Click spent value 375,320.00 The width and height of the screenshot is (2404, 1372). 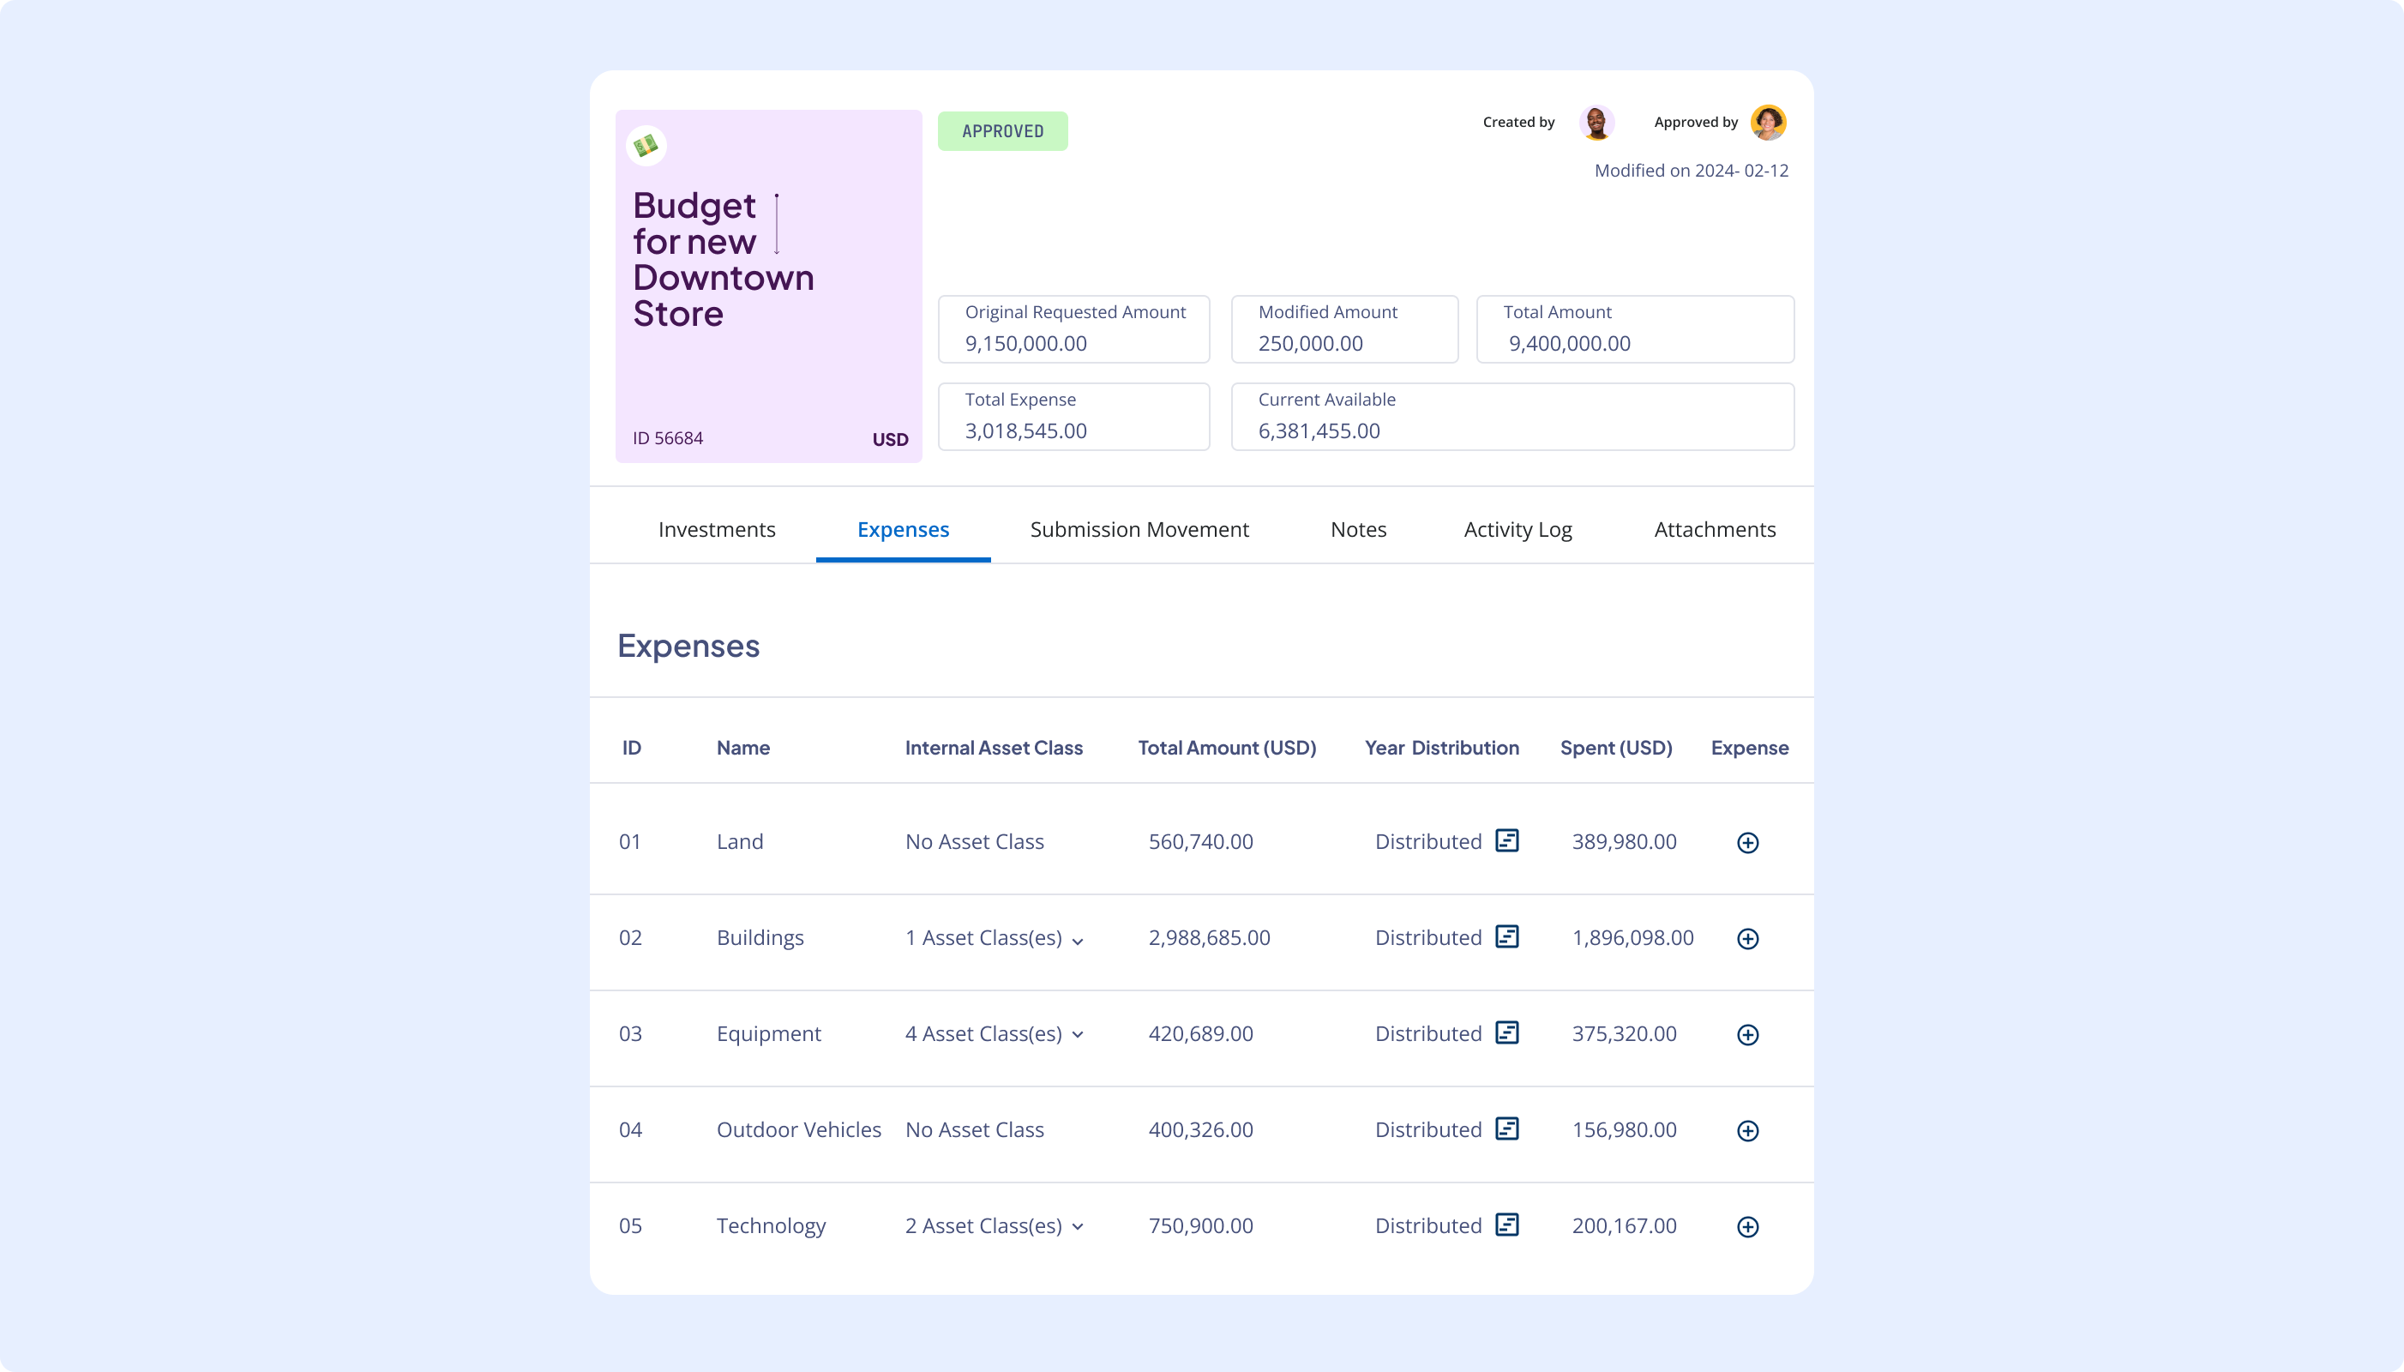click(x=1624, y=1033)
